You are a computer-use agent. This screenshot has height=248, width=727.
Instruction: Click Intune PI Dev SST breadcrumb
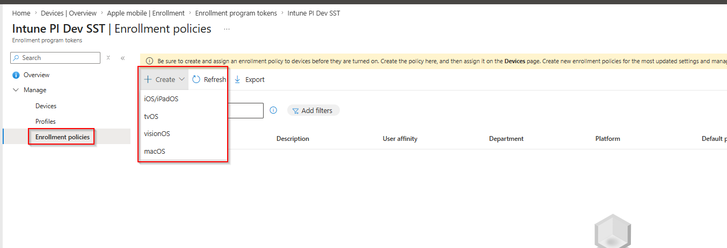click(x=314, y=13)
